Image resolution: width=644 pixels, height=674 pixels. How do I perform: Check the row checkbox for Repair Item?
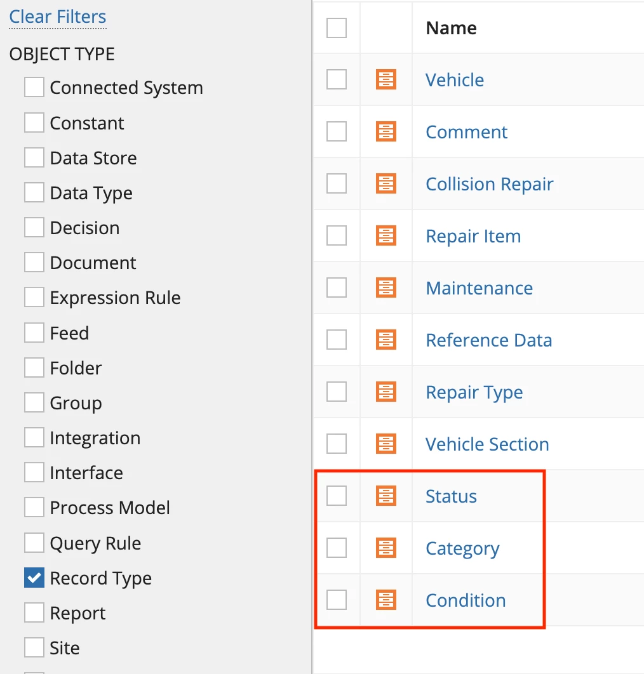click(337, 235)
